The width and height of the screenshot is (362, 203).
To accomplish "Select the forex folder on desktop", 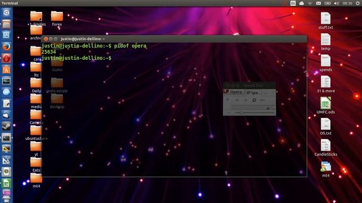I will click(57, 19).
